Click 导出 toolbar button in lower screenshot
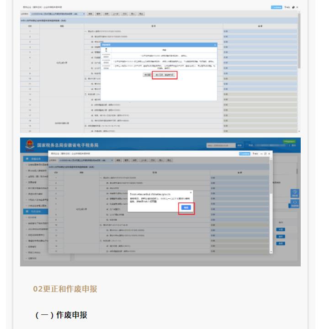 pos(169,160)
